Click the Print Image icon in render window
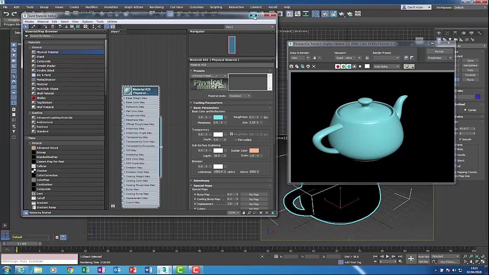 (x=308, y=66)
